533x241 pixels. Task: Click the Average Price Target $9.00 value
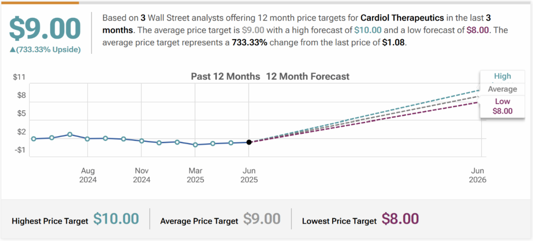(262, 219)
